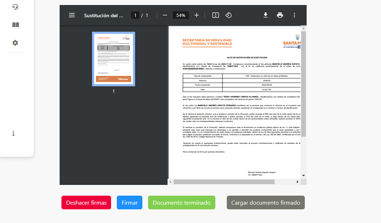Open the PDF viewer more actions menu
The image size is (381, 223).
click(x=294, y=15)
